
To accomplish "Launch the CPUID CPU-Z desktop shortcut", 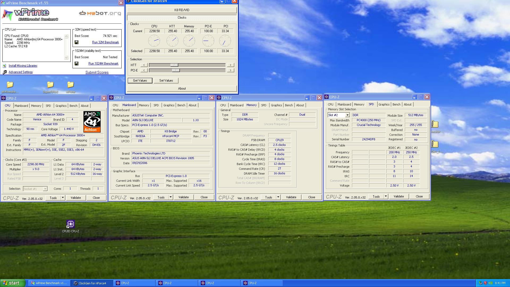I will point(70,224).
